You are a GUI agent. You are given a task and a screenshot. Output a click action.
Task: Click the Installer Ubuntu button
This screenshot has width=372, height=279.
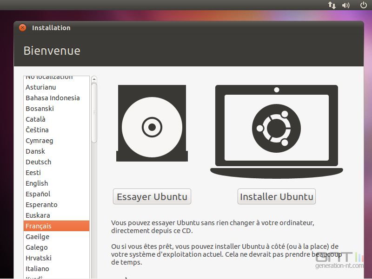click(x=276, y=196)
